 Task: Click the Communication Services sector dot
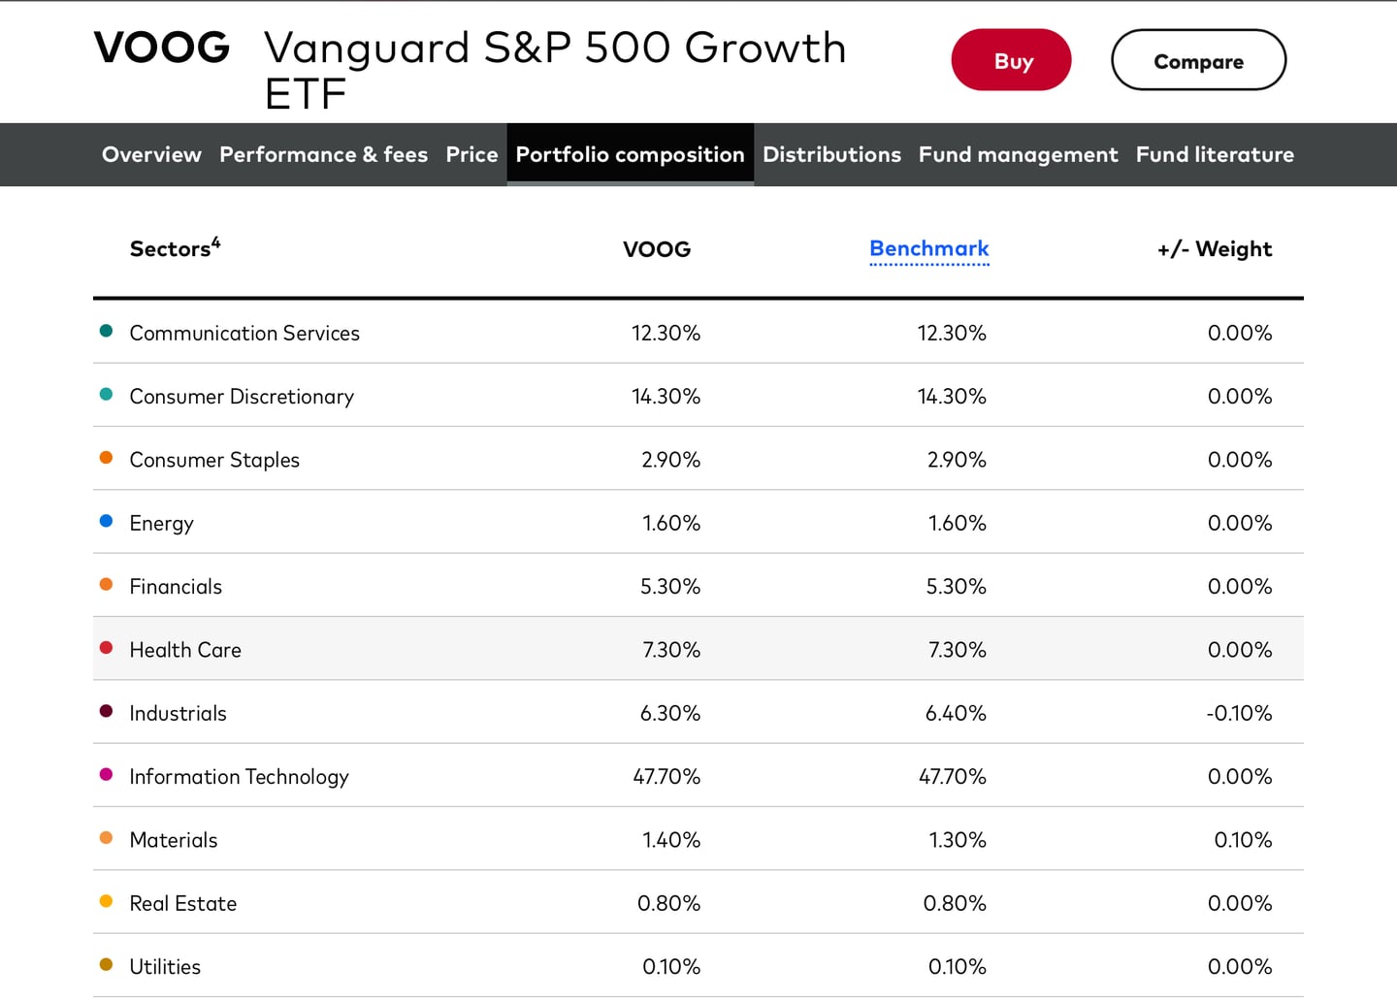tap(106, 330)
